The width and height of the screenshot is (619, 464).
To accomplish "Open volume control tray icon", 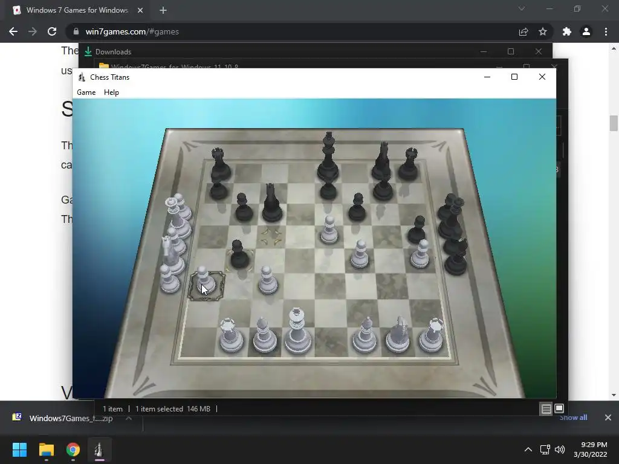I will point(559,449).
